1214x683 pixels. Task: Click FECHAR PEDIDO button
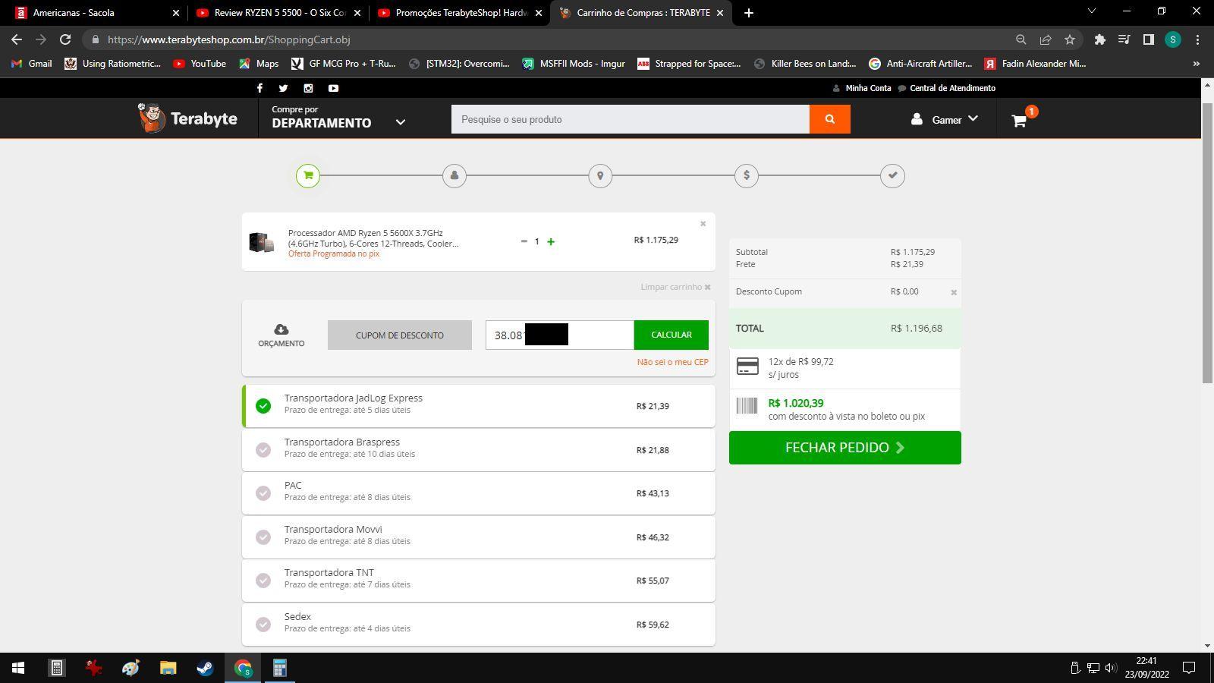(845, 448)
